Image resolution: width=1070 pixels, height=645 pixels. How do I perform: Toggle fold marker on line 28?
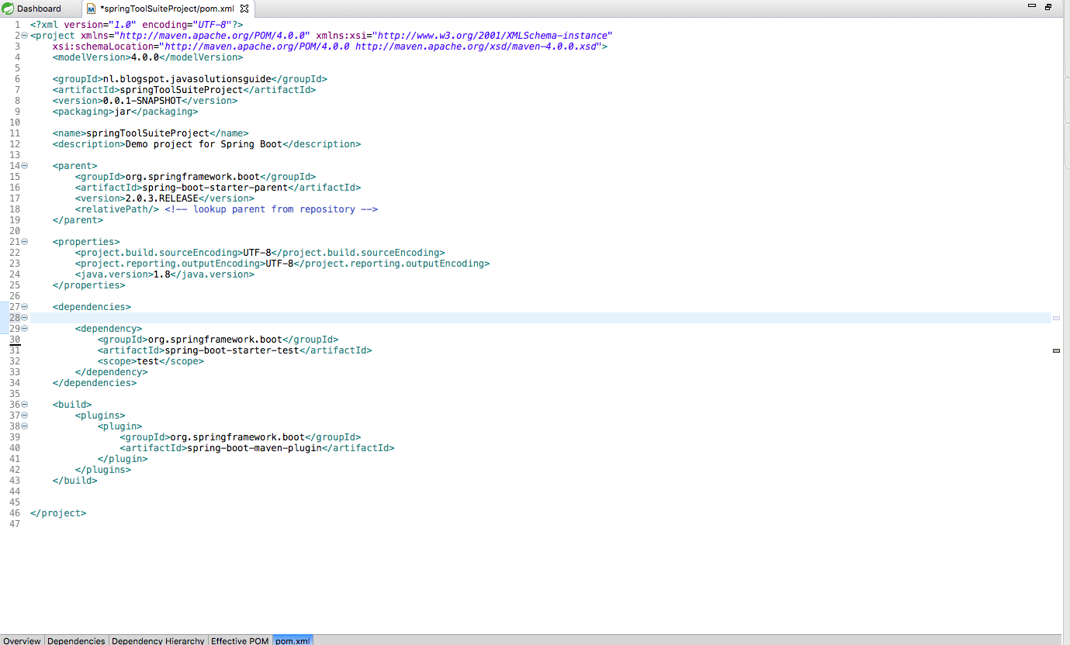[25, 318]
